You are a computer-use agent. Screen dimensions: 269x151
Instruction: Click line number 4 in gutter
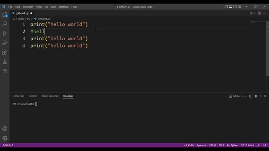[24, 46]
